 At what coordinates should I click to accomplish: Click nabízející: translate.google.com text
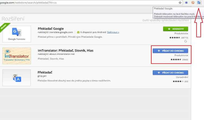pos(55,32)
